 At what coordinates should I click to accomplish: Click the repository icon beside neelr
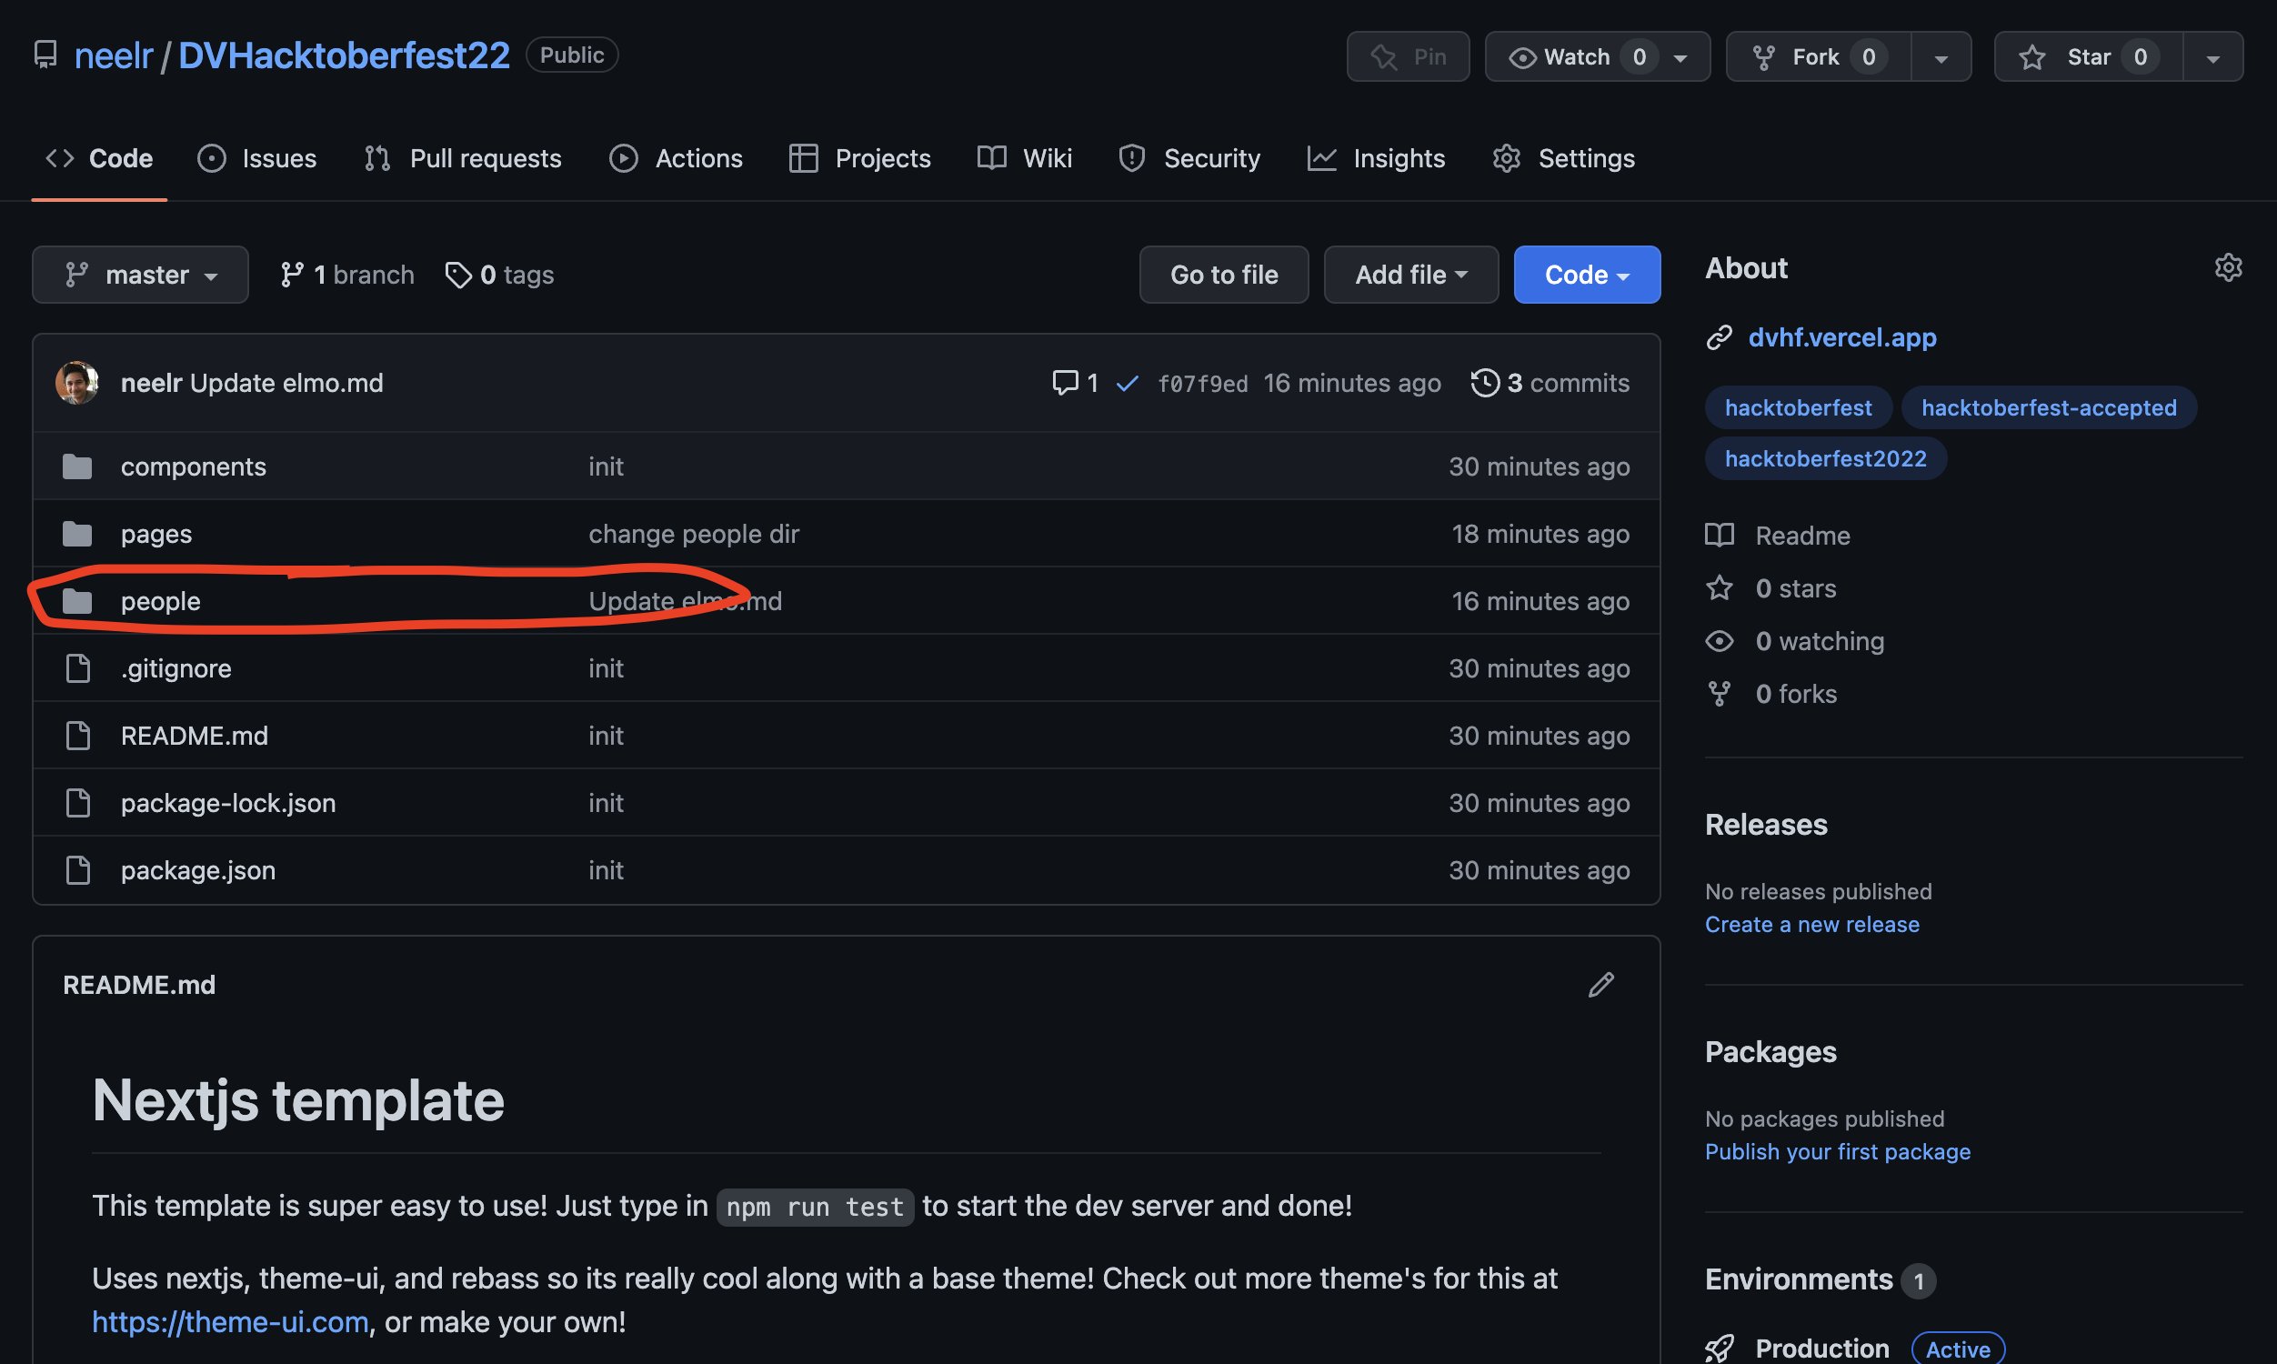coord(45,55)
